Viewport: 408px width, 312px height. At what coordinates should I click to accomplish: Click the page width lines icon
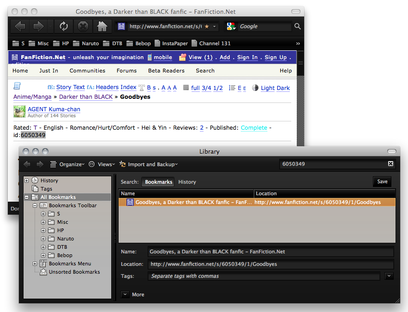(x=186, y=87)
